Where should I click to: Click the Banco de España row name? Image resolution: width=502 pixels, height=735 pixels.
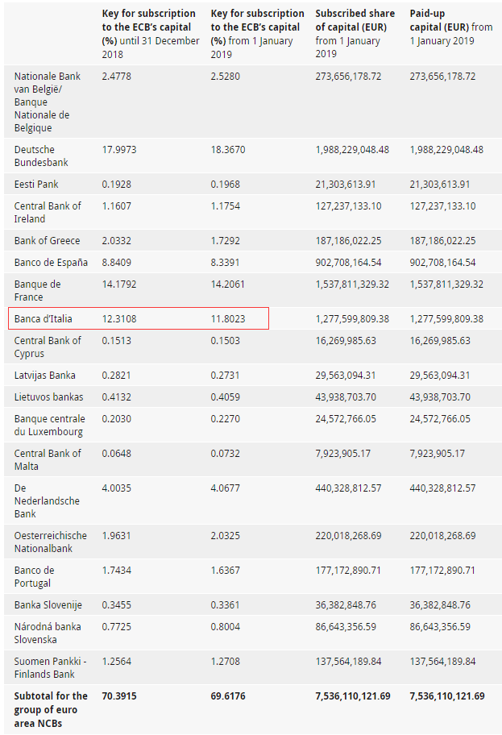point(51,263)
